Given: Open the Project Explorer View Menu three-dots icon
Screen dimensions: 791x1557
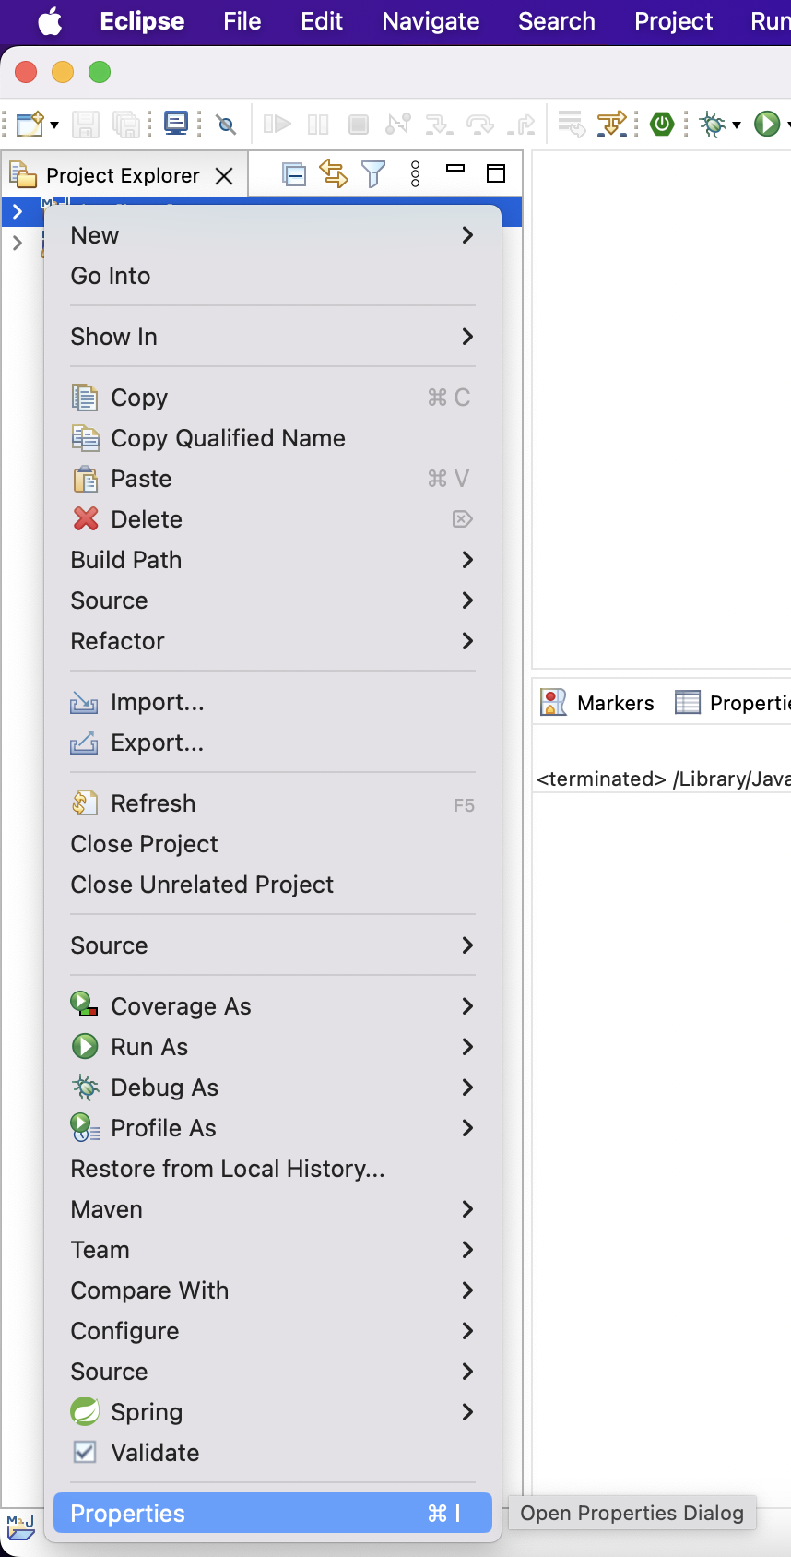Looking at the screenshot, I should [416, 173].
